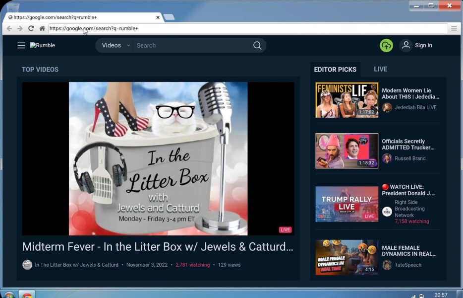Open Modern Women Lie About THIS video
Image resolution: width=463 pixels, height=298 pixels.
(x=410, y=93)
